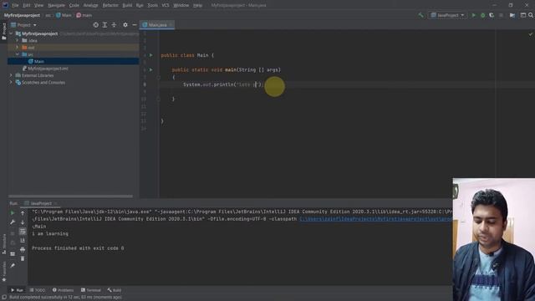
Task: Start debugging with the green bug icon
Action: pos(482,15)
